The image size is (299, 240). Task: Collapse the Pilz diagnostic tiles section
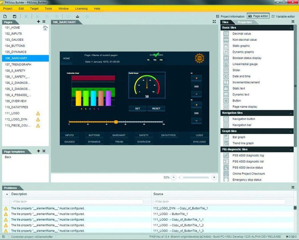pos(291,150)
